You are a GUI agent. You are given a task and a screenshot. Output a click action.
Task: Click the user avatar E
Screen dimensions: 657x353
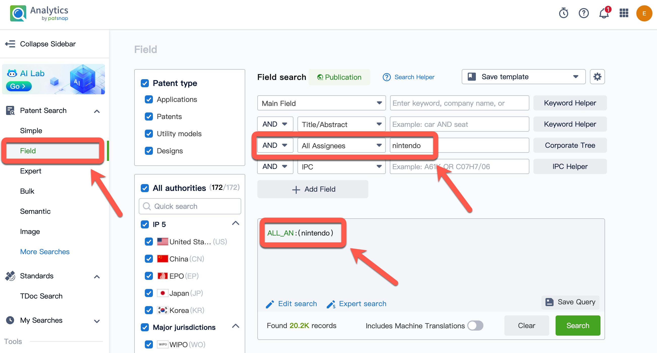pyautogui.click(x=644, y=13)
